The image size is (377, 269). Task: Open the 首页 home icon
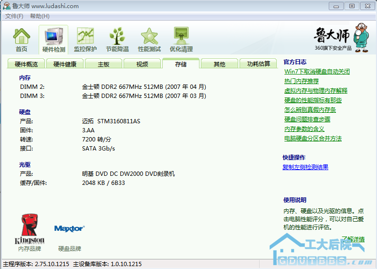point(21,40)
